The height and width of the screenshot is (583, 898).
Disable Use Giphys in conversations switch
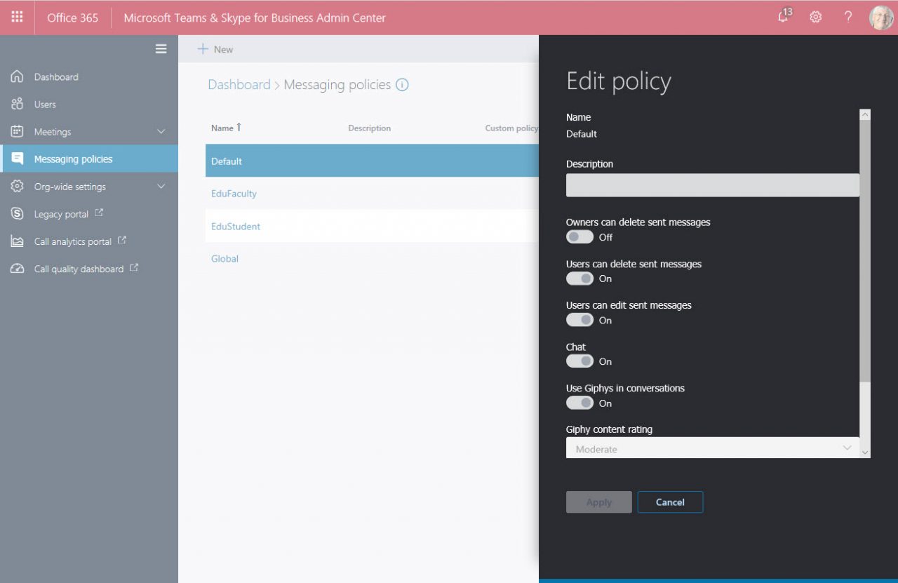(579, 403)
